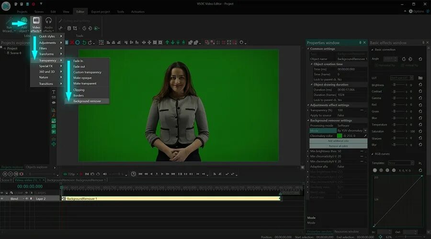Collapse the Common settings section

[x=308, y=49]
